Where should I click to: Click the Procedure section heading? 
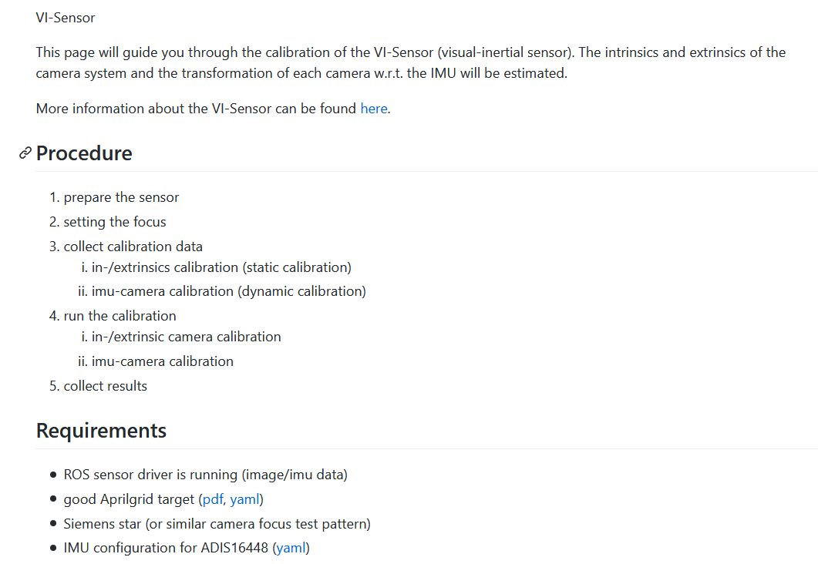coord(84,153)
